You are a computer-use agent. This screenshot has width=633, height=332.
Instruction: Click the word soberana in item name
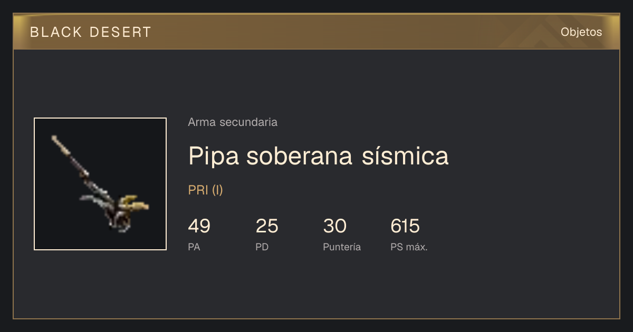point(299,156)
